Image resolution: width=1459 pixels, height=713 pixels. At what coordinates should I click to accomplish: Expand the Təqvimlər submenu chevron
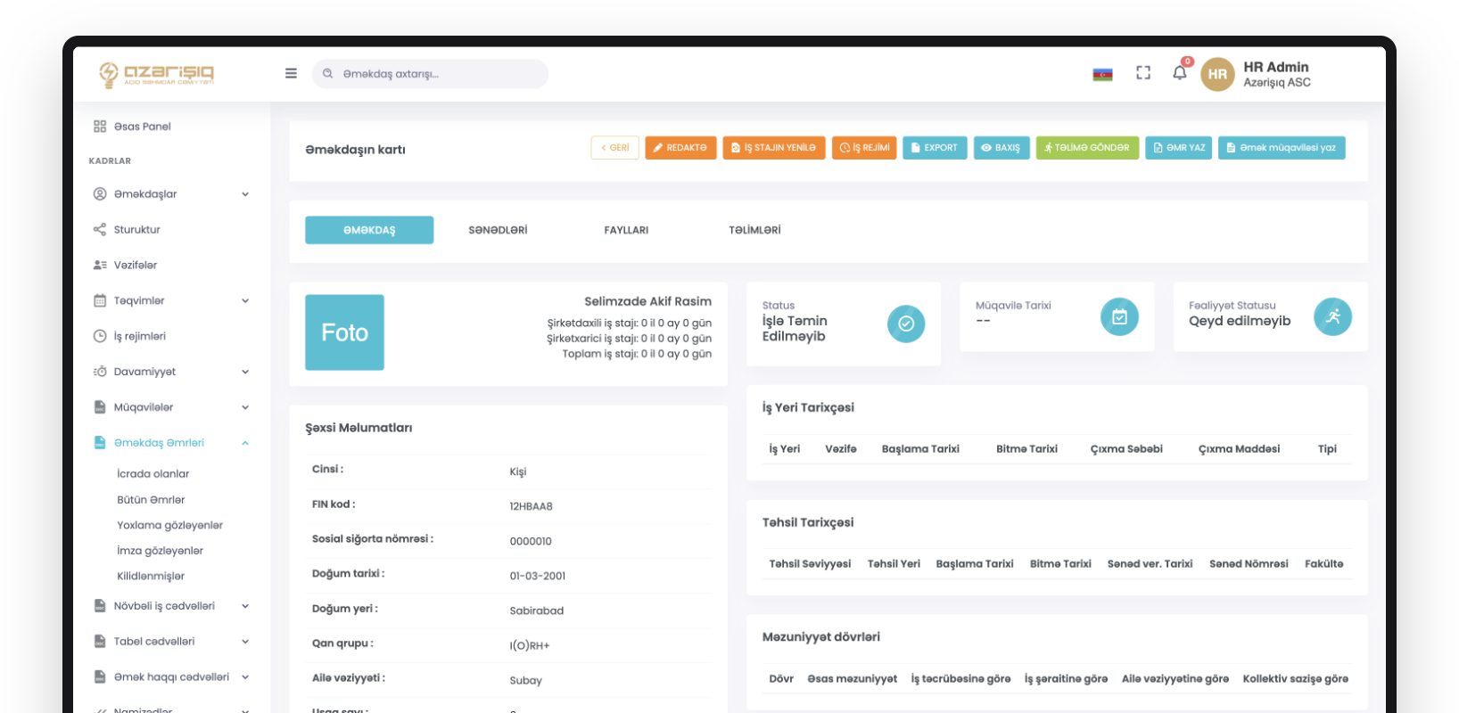pos(245,301)
